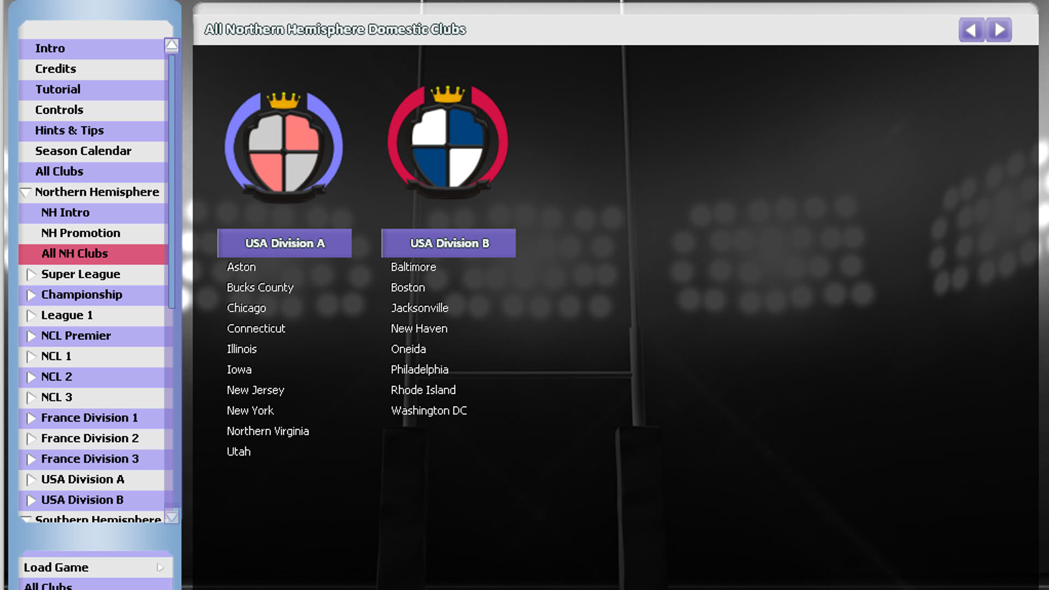Go to the previous page arrow

coord(971,29)
